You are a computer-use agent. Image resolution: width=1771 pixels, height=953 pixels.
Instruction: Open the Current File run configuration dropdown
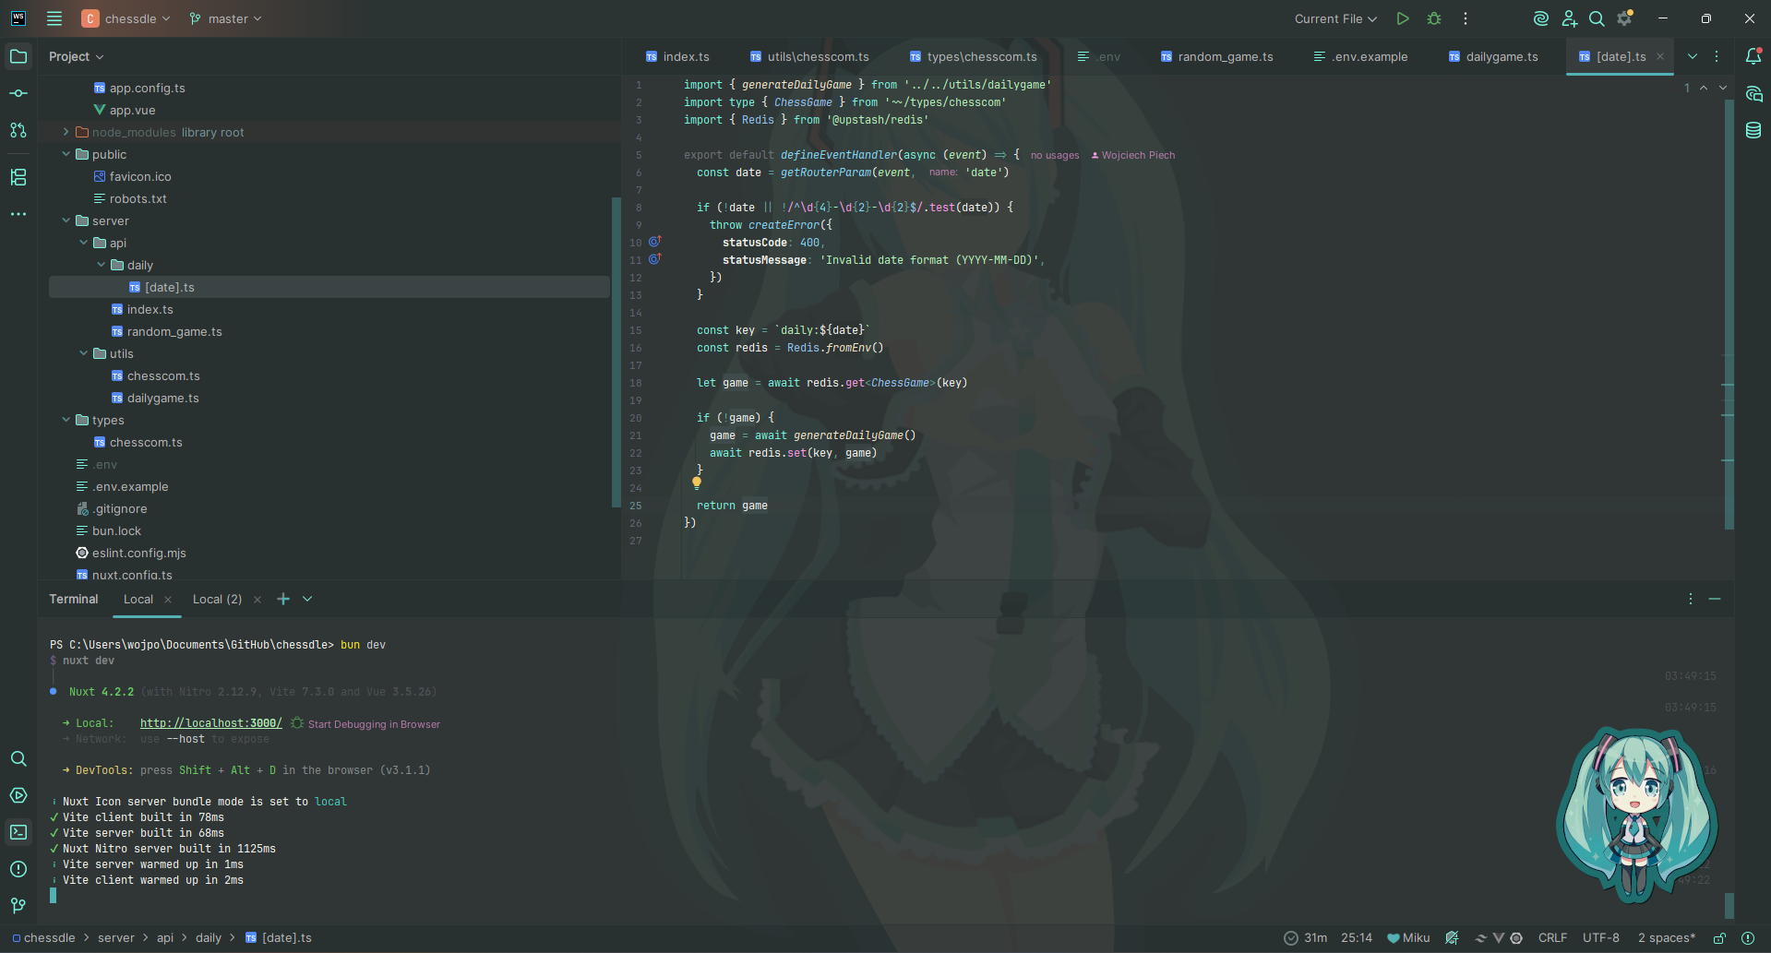pos(1334,18)
